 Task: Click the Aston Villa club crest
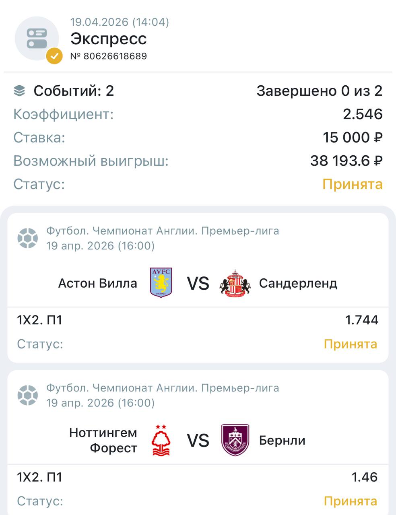tap(161, 282)
